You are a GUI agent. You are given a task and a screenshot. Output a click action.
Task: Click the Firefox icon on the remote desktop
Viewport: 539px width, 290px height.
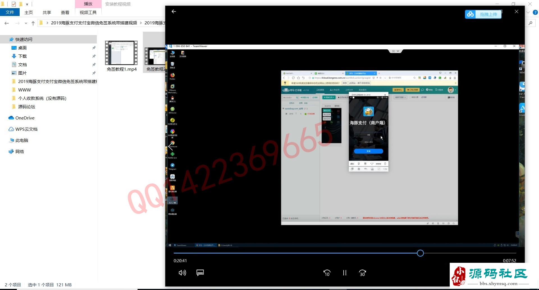pos(172,76)
